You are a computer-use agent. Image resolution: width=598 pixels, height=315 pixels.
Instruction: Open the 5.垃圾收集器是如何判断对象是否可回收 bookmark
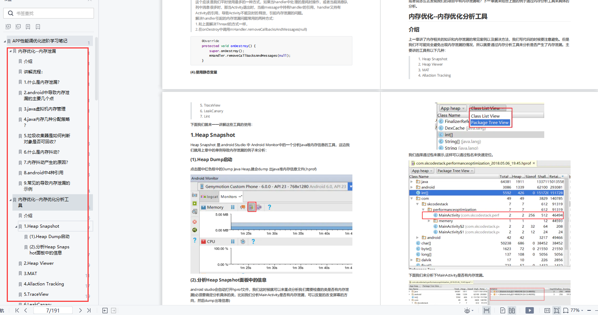pyautogui.click(x=47, y=139)
